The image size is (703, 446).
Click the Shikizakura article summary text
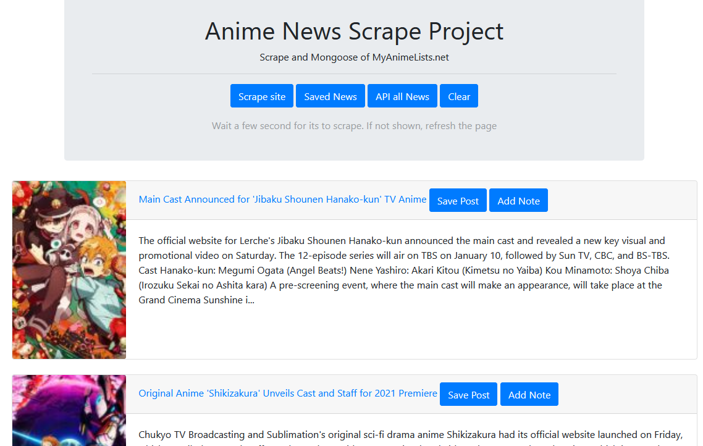[408, 435]
